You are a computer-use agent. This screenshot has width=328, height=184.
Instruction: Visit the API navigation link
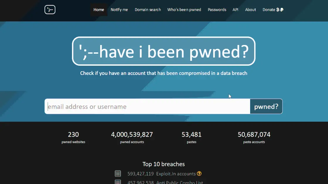click(235, 10)
